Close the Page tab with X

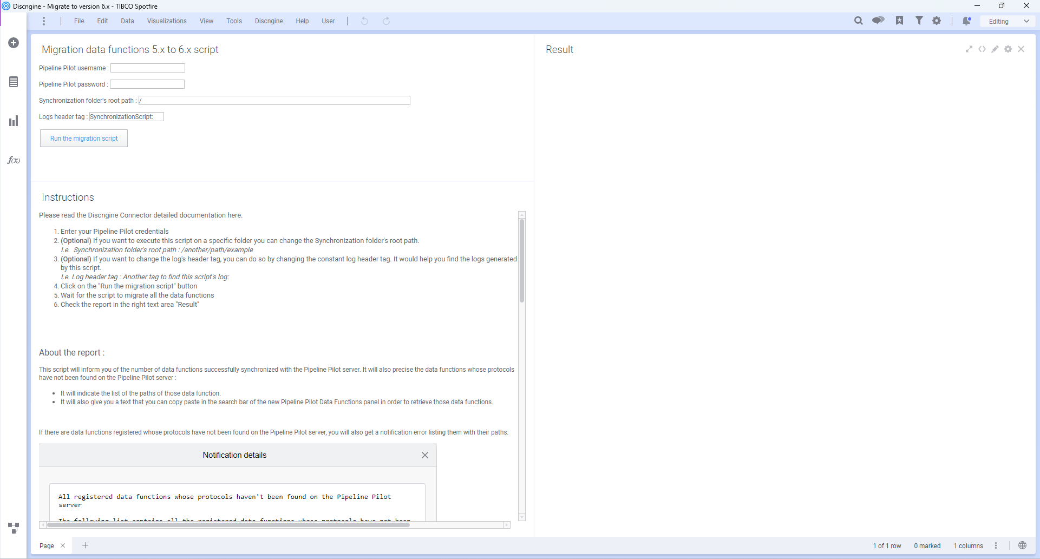63,545
